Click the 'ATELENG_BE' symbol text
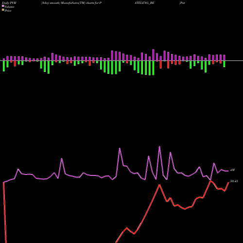Viewport: 243px width, 243px height. pos(144,3)
